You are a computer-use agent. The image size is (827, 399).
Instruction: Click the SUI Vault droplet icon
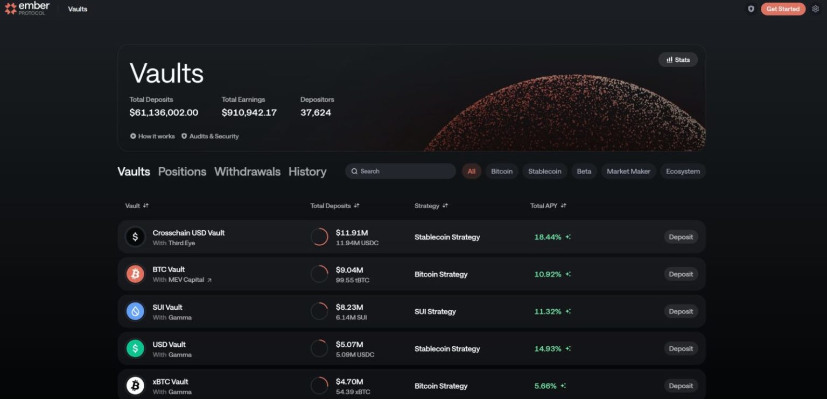[x=135, y=311]
